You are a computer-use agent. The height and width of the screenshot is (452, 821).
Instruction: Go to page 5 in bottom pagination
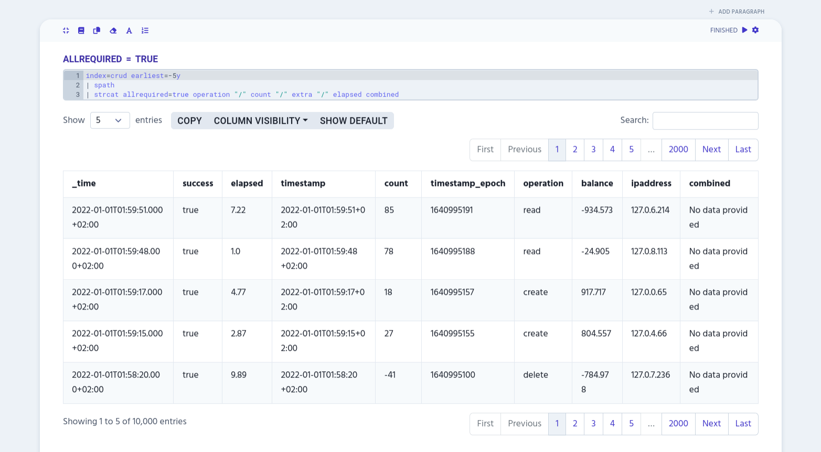[x=631, y=424]
